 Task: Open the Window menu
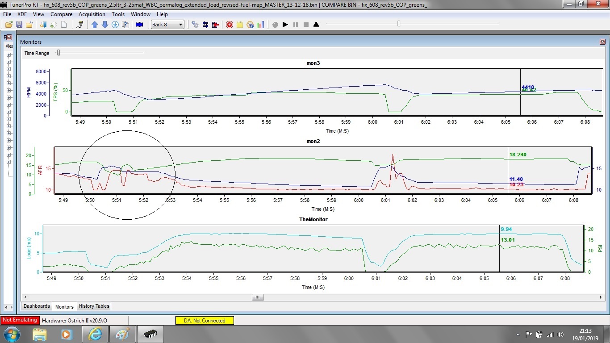pos(141,14)
